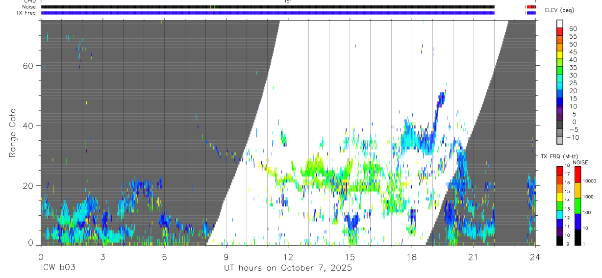Click the '50' label on the ELEV colorbar
The width and height of the screenshot is (602, 278).
[573, 44]
